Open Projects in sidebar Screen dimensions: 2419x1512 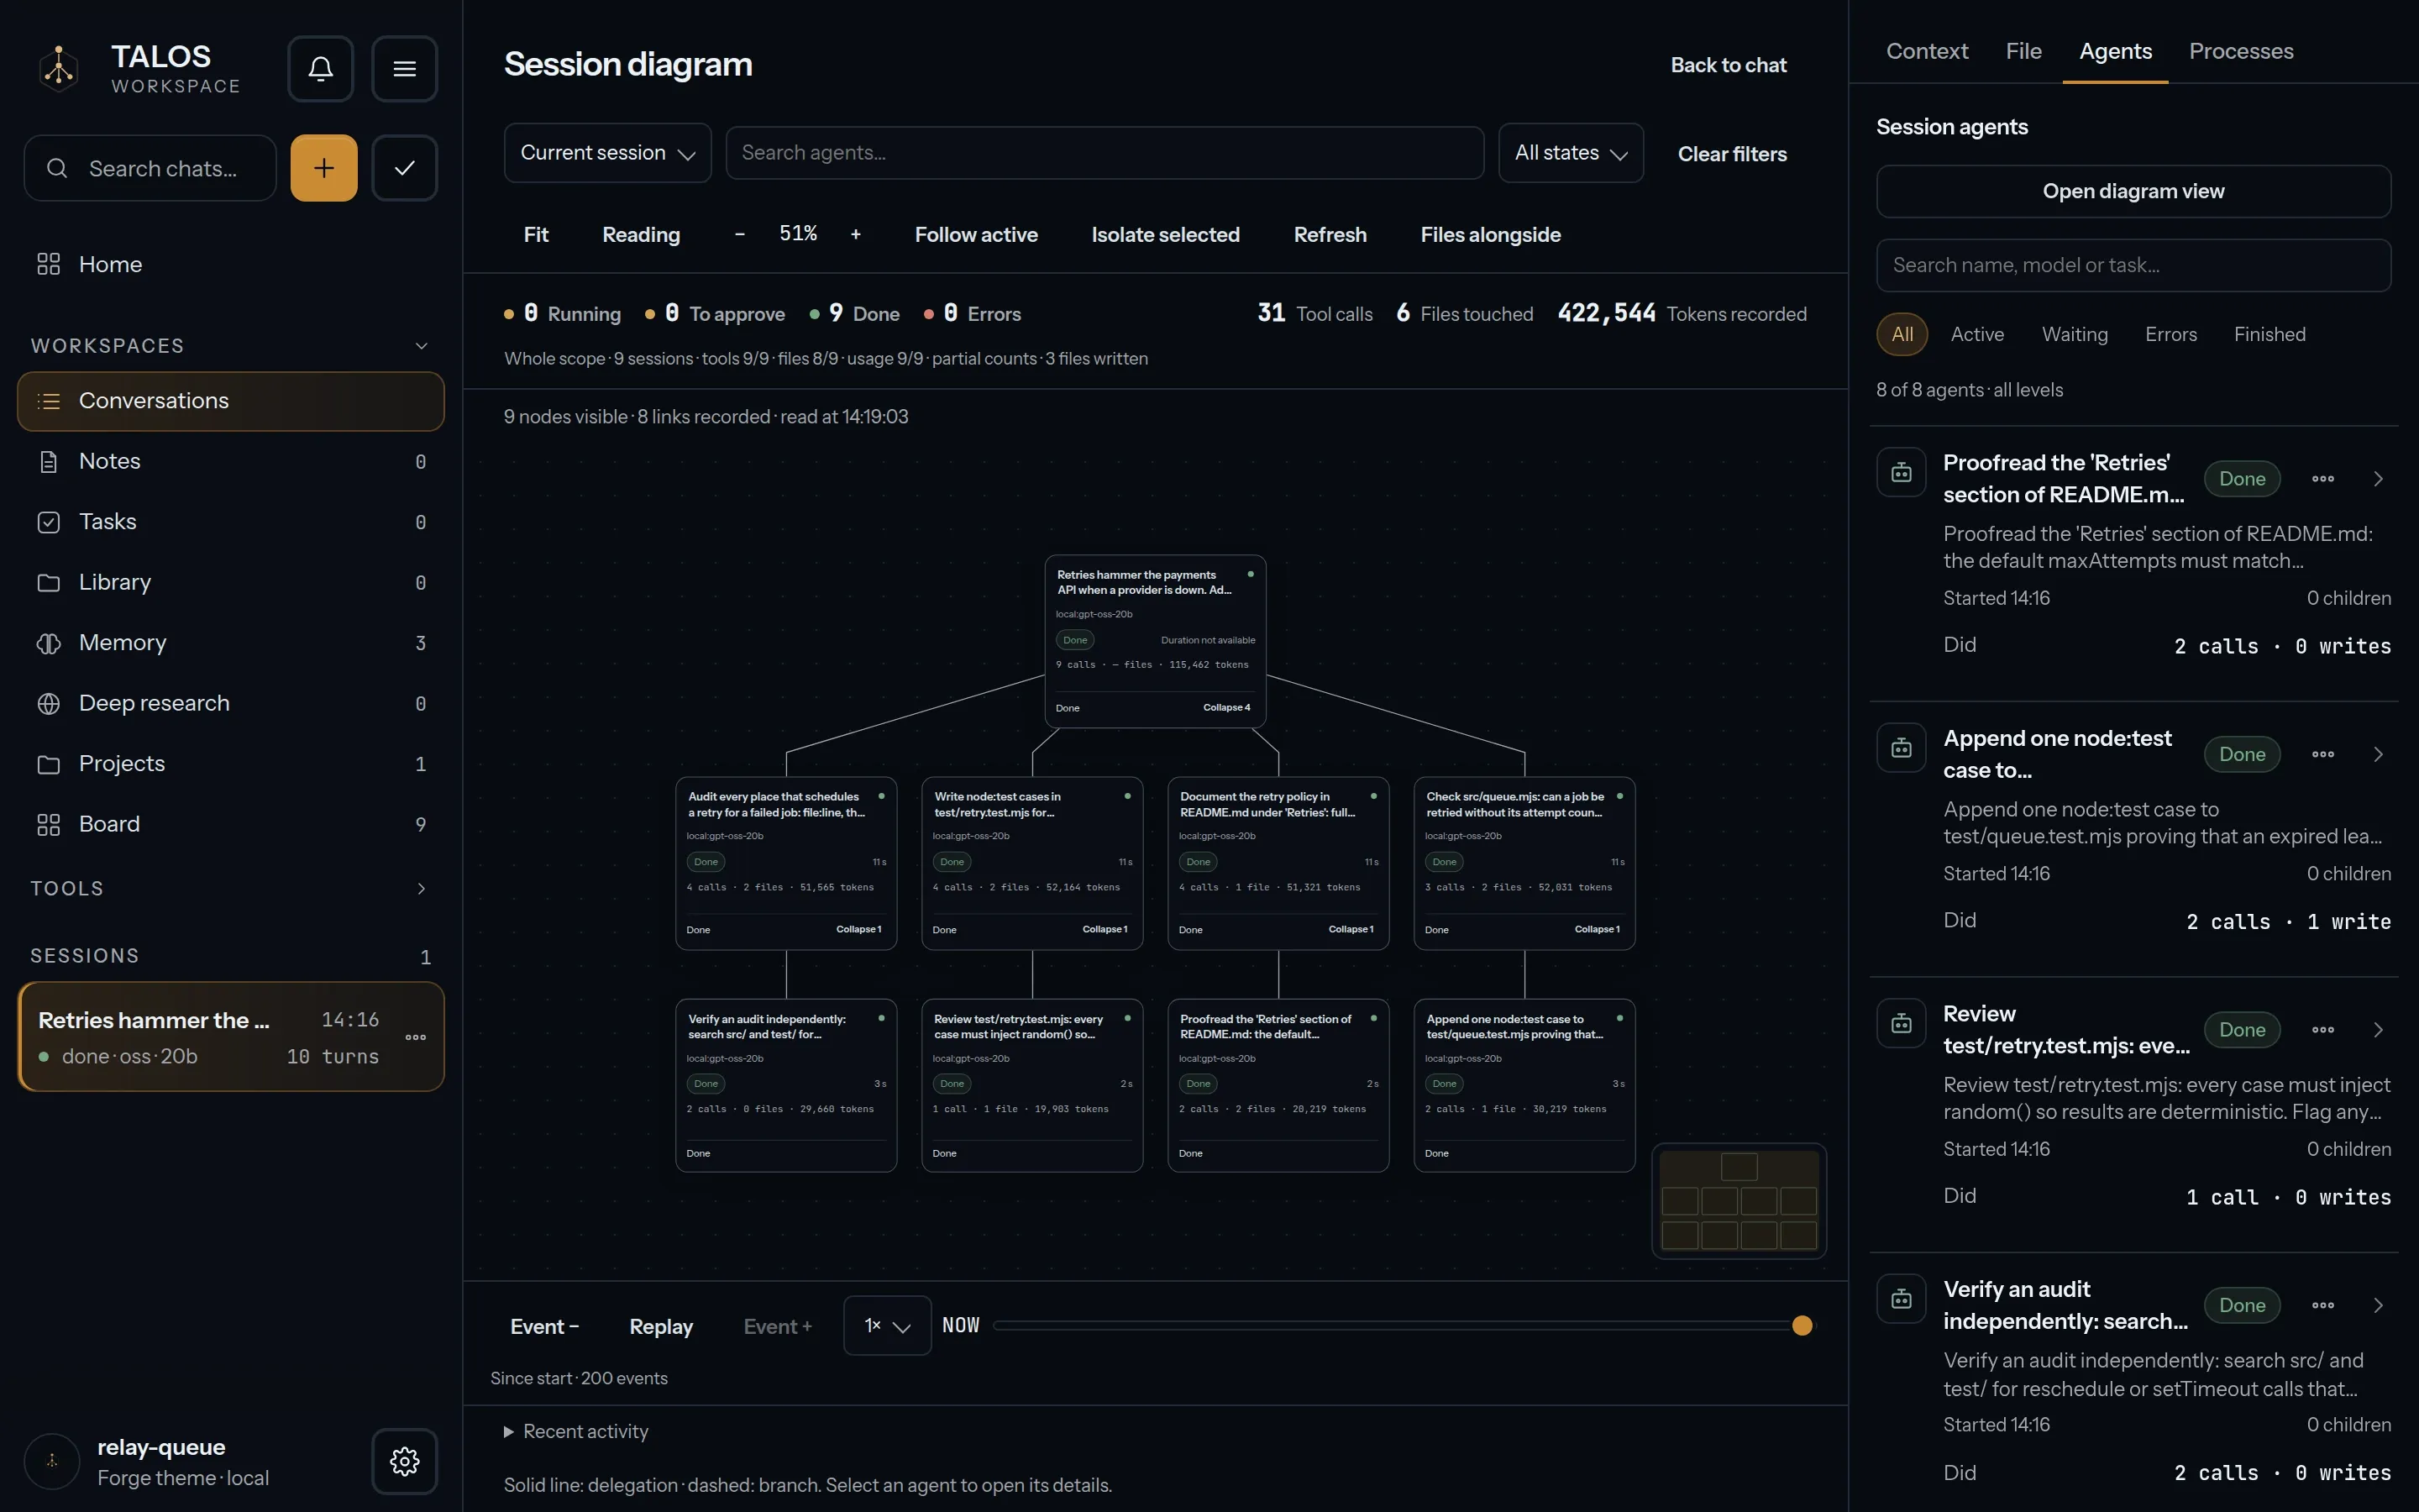click(x=231, y=764)
